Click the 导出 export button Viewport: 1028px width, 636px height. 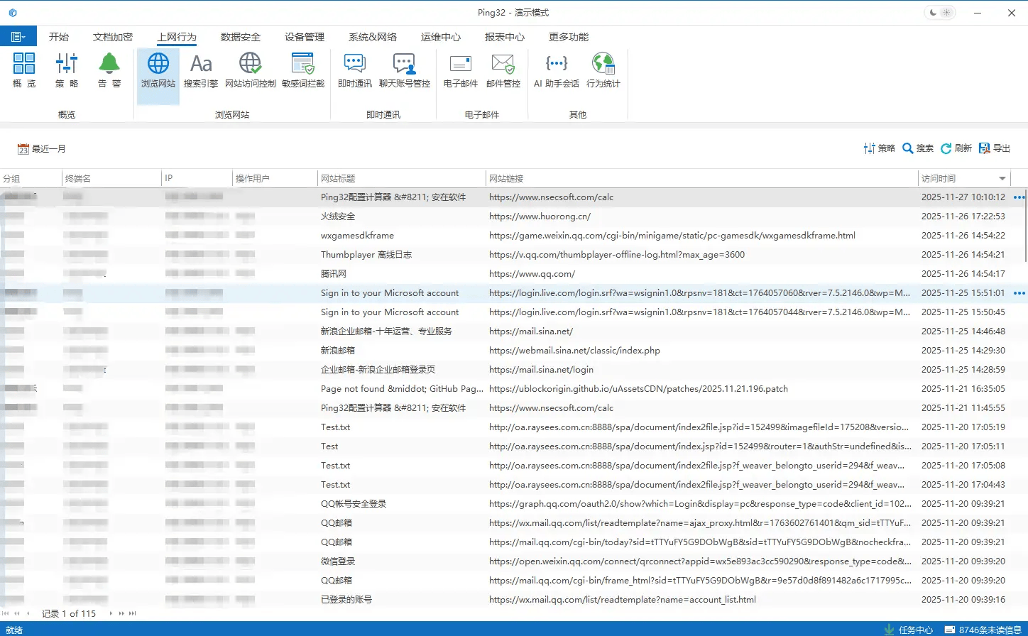(995, 148)
